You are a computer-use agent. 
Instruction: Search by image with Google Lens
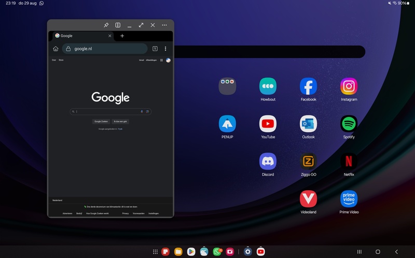coord(147,112)
